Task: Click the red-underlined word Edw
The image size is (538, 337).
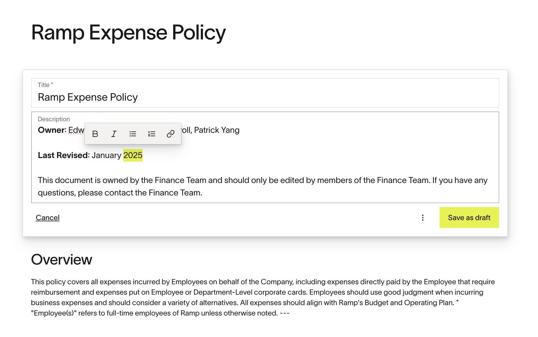Action: (x=76, y=130)
